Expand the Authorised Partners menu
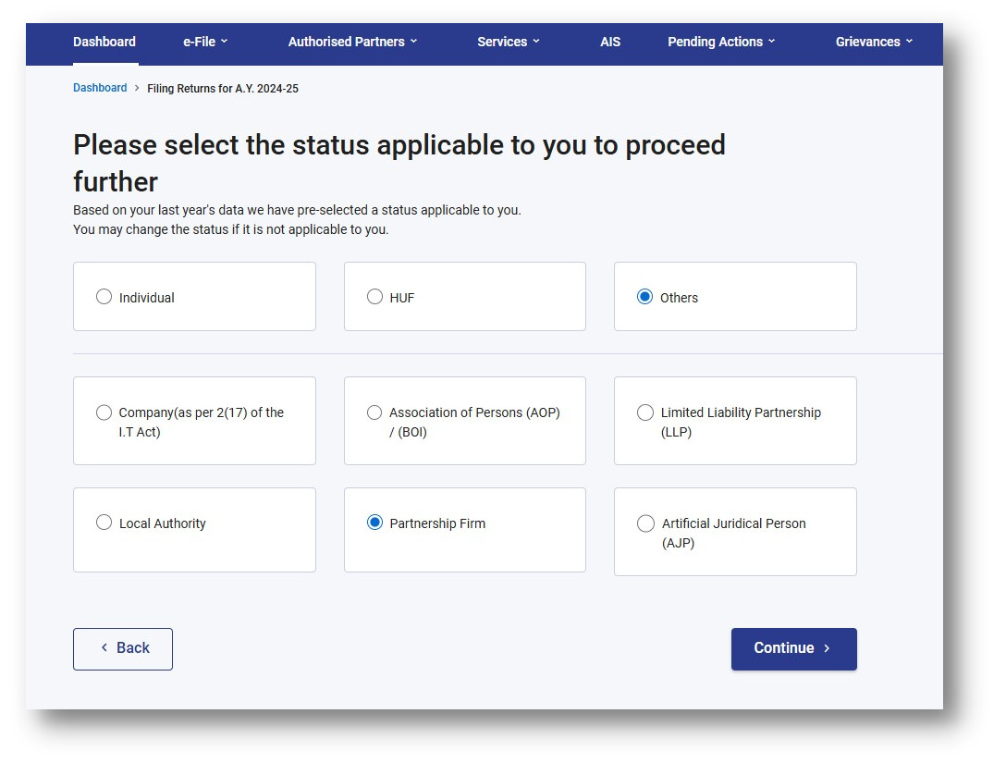 [351, 42]
